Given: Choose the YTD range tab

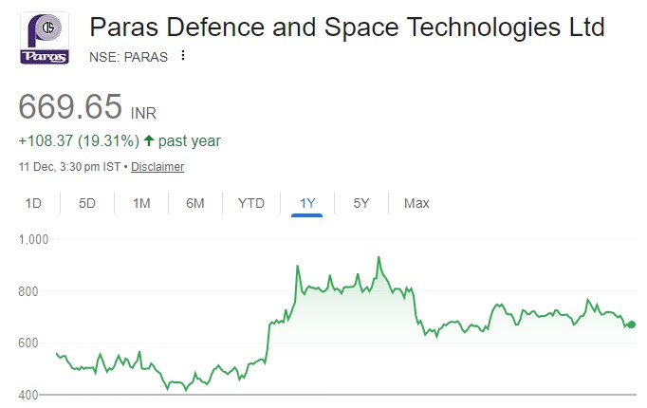Looking at the screenshot, I should tap(251, 203).
